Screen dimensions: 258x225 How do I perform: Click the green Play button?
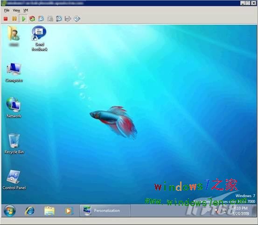[x=23, y=19]
